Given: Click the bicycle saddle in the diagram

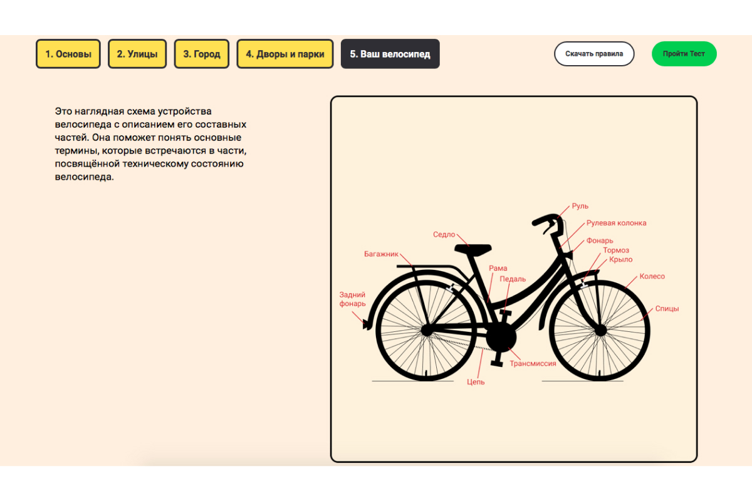Looking at the screenshot, I should pos(473,249).
